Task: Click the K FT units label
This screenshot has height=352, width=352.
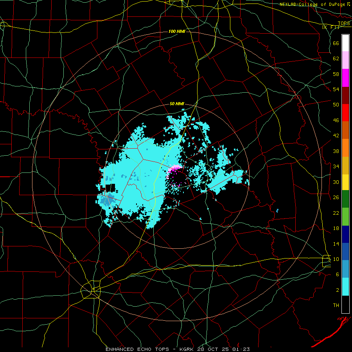Action: tap(330, 27)
